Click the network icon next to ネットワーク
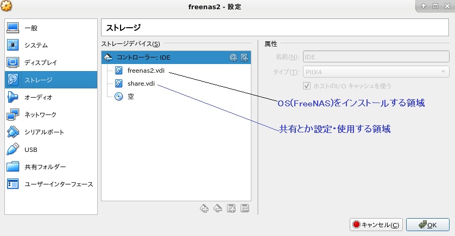Viewport: 455px width, 236px height. click(x=13, y=114)
